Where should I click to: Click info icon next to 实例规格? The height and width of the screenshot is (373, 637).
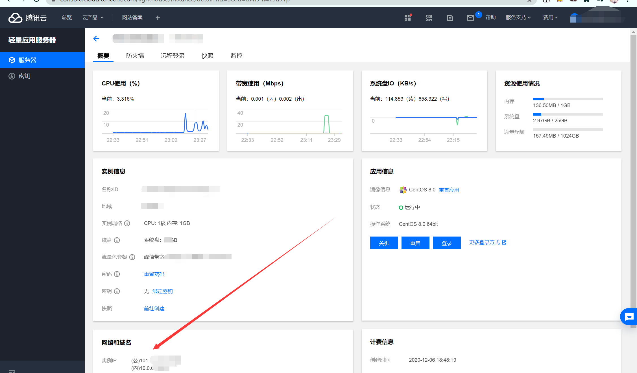127,223
